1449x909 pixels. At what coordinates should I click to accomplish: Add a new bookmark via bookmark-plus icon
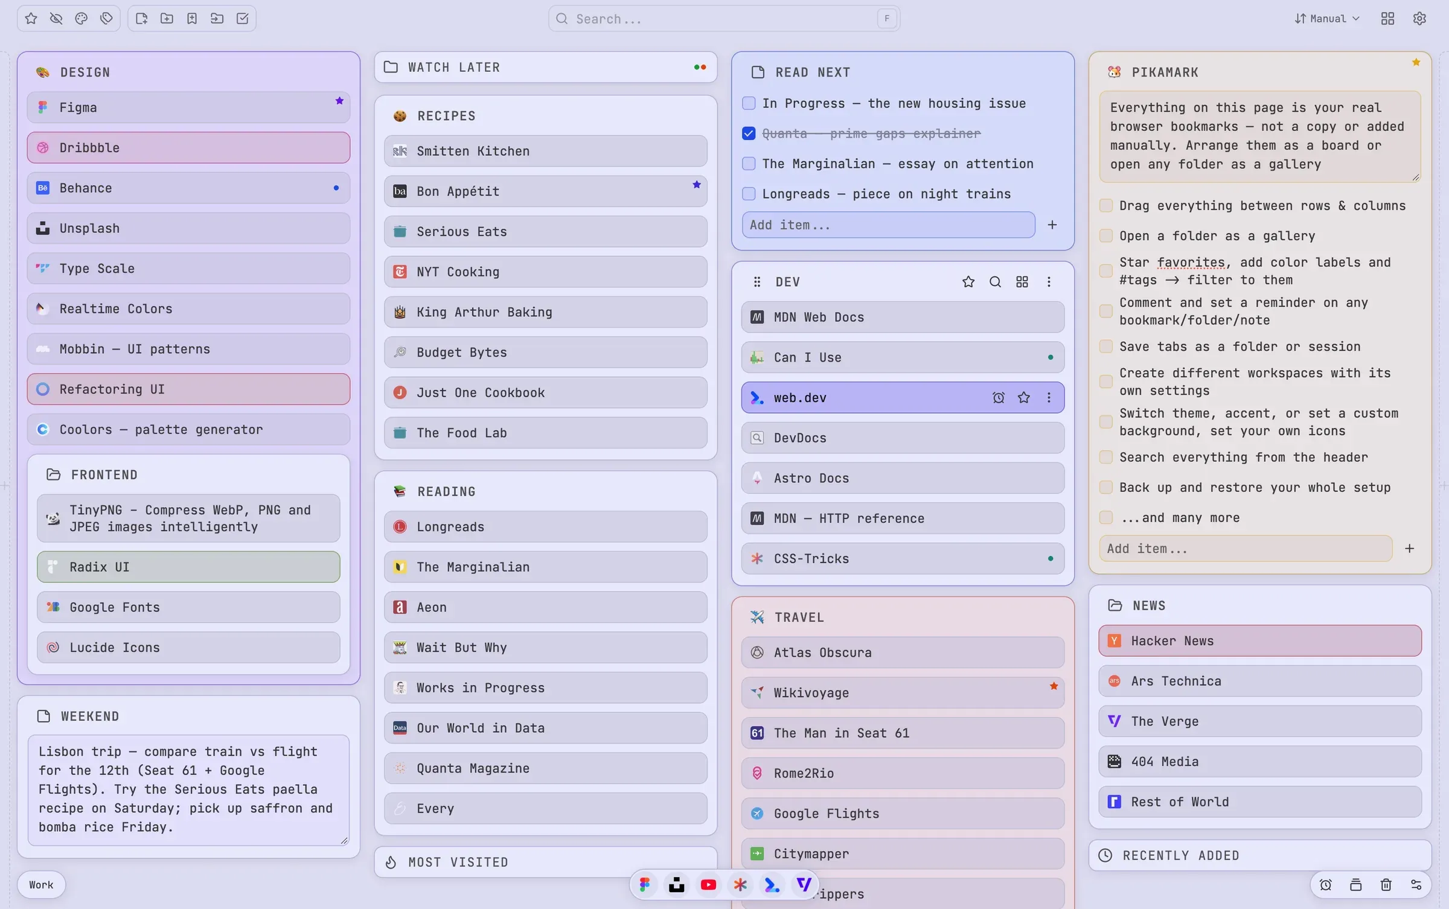(x=192, y=19)
